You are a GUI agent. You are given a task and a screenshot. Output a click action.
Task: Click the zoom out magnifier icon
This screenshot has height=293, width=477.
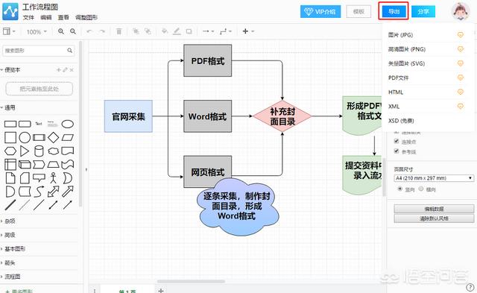point(73,31)
